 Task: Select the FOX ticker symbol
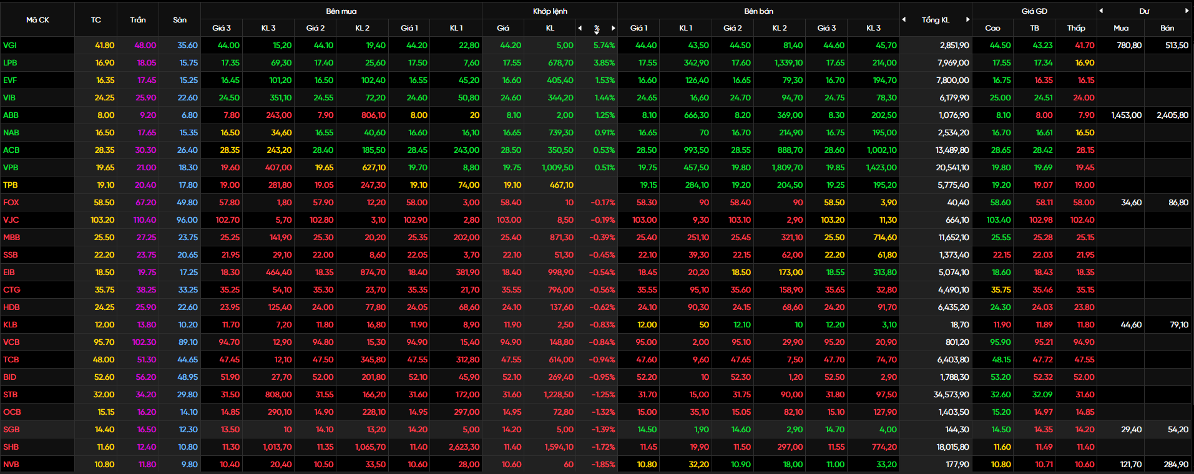[11, 203]
